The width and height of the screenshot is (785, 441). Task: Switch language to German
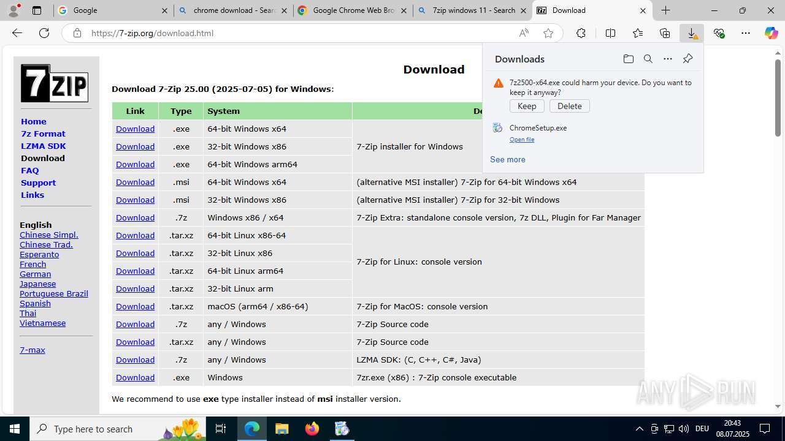(35, 274)
